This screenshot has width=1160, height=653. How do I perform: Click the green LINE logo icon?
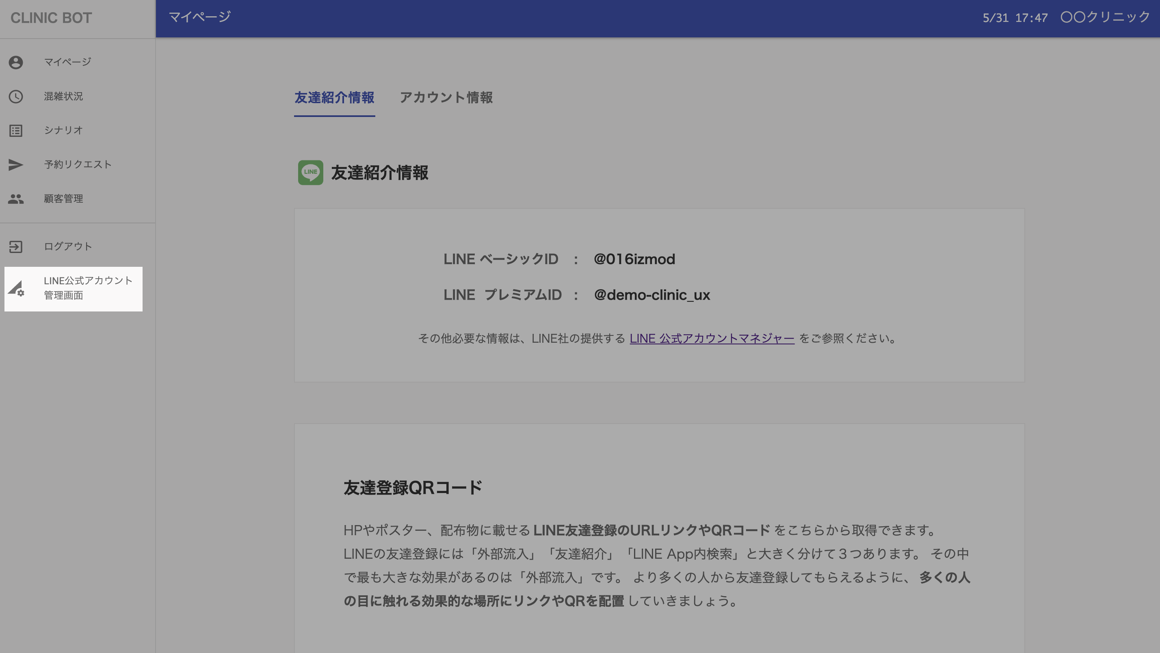310,173
